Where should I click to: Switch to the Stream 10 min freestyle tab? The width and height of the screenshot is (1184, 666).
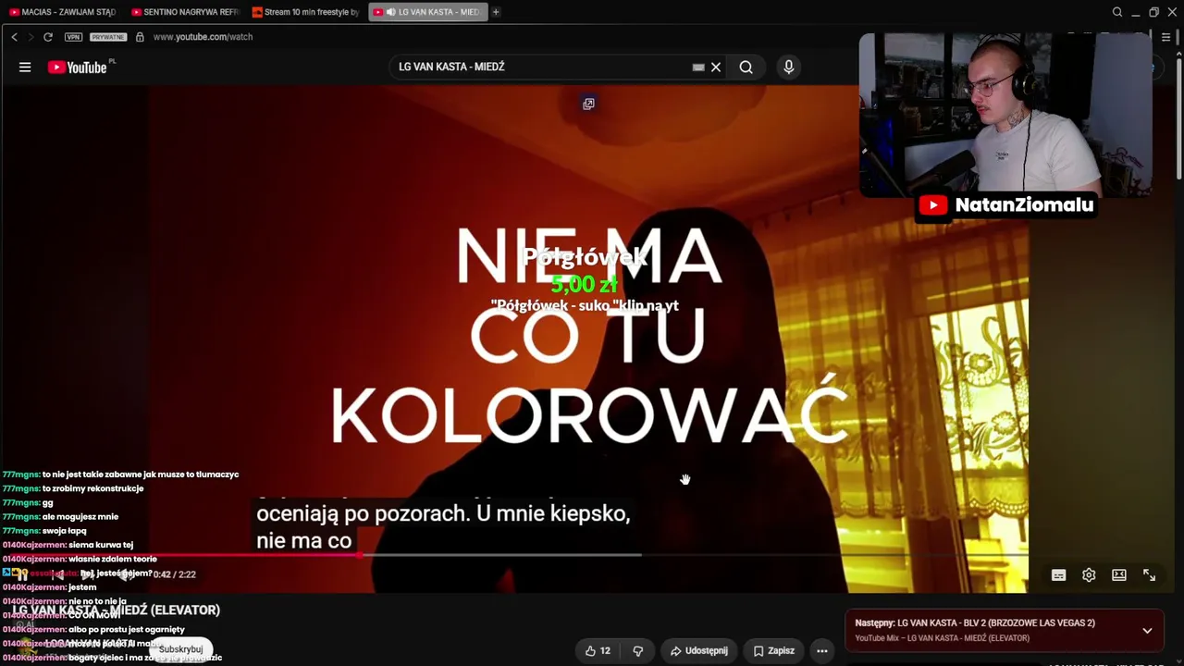pyautogui.click(x=305, y=12)
